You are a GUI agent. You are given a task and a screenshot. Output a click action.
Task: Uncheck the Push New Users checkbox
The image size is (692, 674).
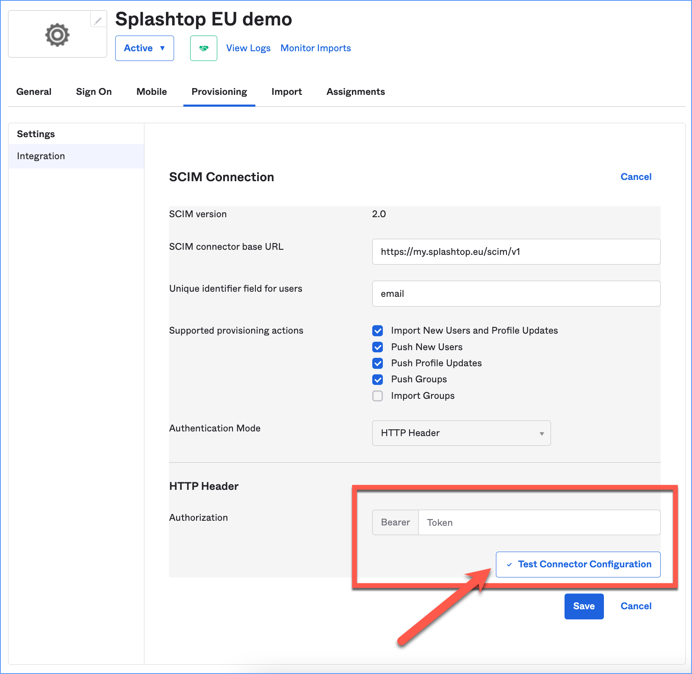click(378, 347)
